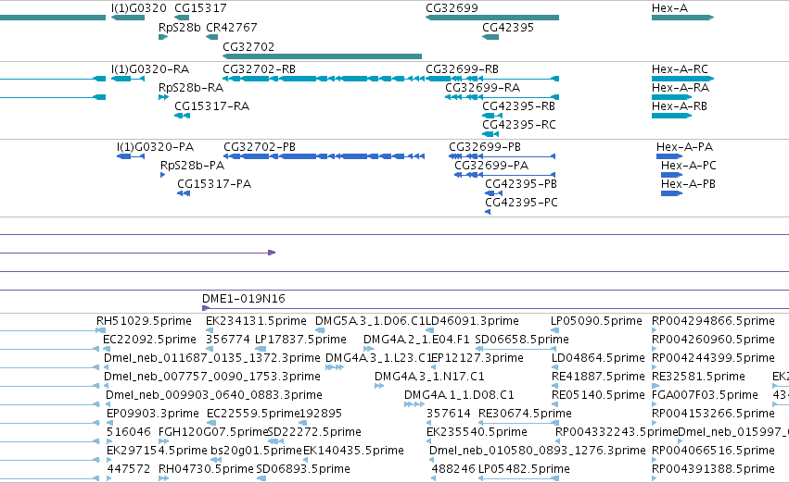Open protein Hex-A-PB label

(x=688, y=184)
